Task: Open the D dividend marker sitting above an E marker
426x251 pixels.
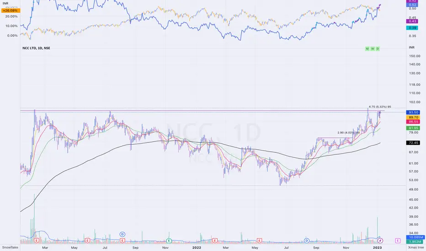Action: [122, 234]
